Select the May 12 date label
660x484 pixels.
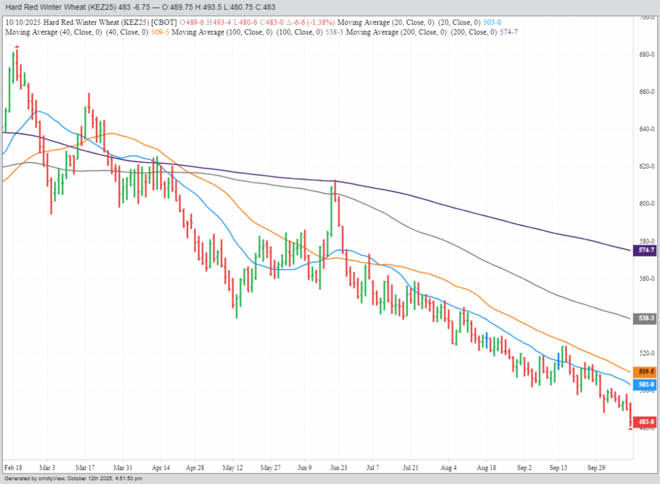click(233, 468)
